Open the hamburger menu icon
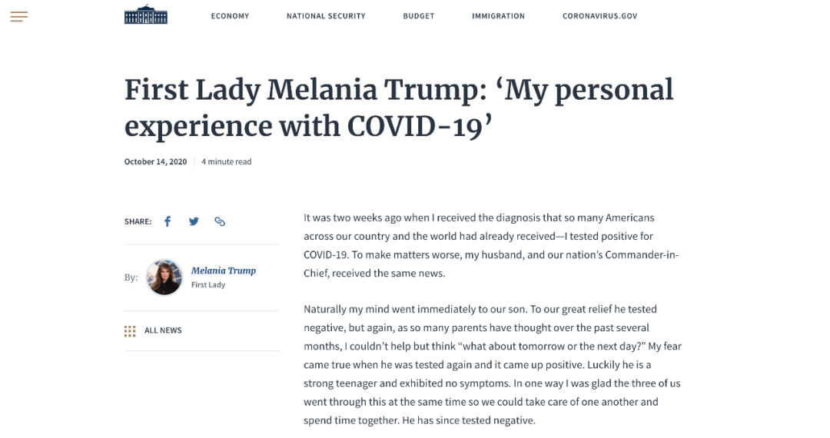 point(19,16)
